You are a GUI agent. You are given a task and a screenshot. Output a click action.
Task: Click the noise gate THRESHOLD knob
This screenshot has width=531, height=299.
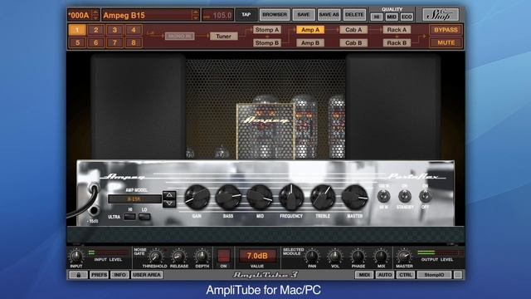(155, 257)
